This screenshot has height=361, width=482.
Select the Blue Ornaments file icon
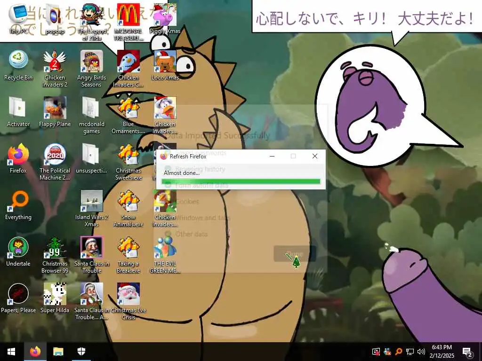pos(128,116)
